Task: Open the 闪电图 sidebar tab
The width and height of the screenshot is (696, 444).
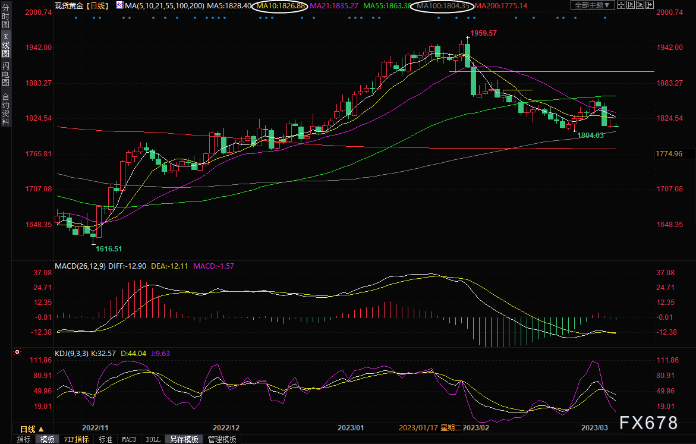Action: tap(6, 74)
